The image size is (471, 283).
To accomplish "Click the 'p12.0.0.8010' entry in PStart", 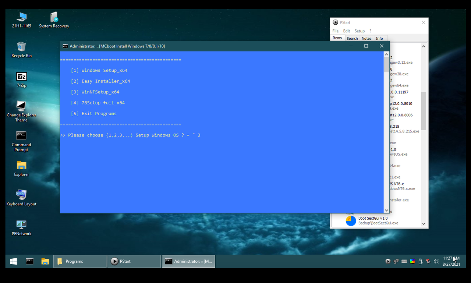I will click(x=401, y=104).
